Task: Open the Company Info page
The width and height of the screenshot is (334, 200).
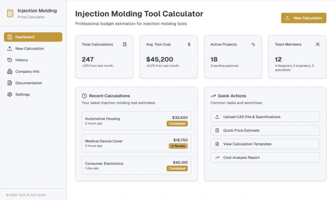Action: pyautogui.click(x=27, y=72)
